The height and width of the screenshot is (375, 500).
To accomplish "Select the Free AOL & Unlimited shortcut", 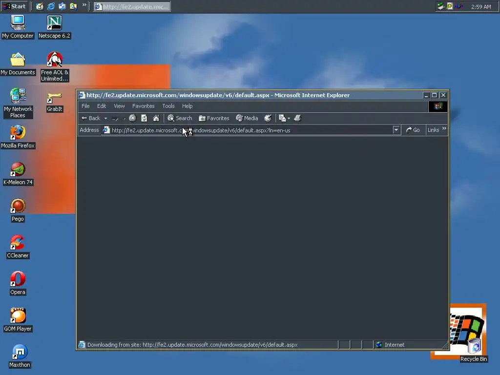I will point(55,66).
